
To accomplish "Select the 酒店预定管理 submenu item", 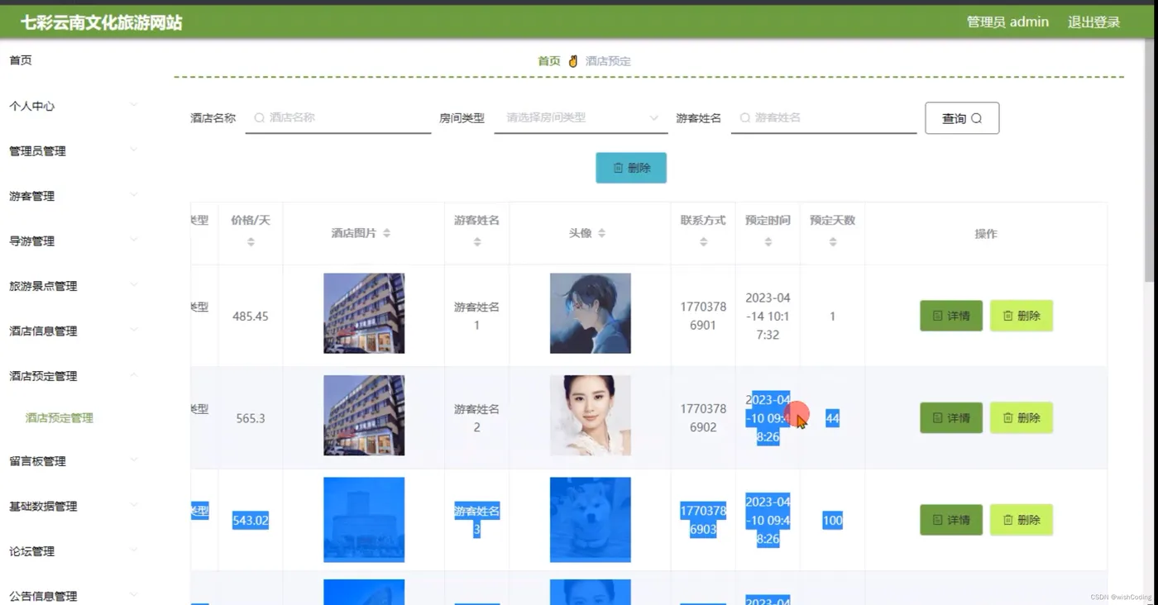I will pyautogui.click(x=60, y=418).
